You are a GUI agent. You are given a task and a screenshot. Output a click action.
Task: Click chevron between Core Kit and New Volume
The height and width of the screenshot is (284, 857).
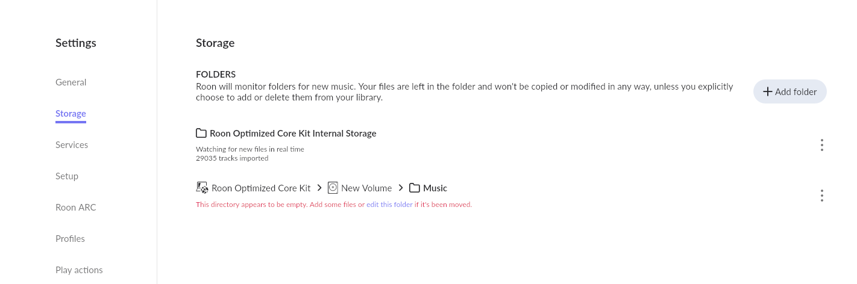click(x=319, y=188)
